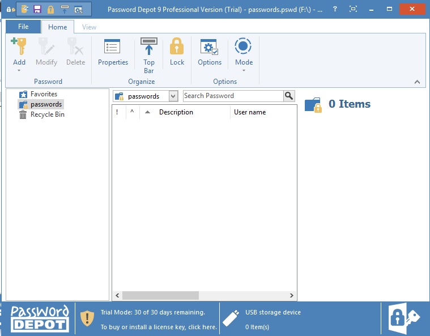Click the 0 Item(s) status text

257,327
